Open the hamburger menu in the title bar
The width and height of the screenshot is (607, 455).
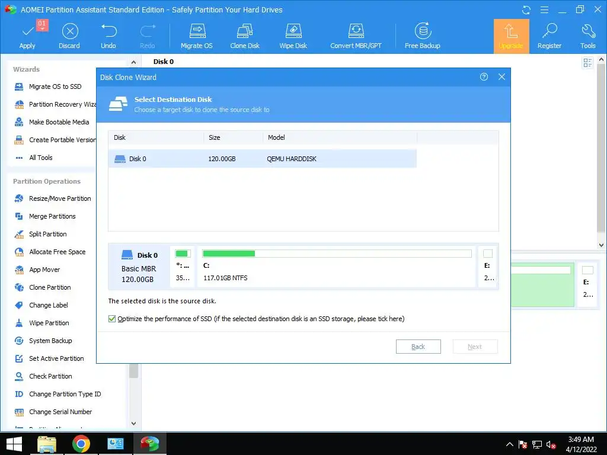(x=544, y=10)
